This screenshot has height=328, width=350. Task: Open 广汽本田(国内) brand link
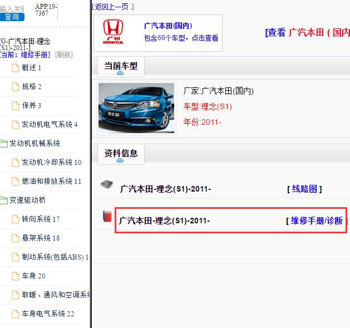coord(168,26)
